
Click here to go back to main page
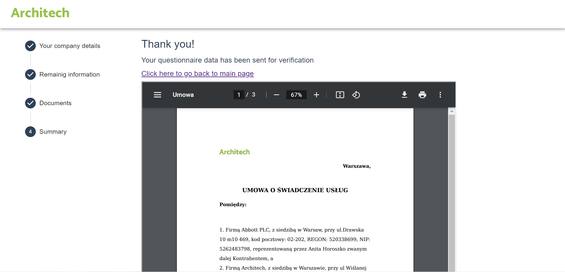coord(197,74)
